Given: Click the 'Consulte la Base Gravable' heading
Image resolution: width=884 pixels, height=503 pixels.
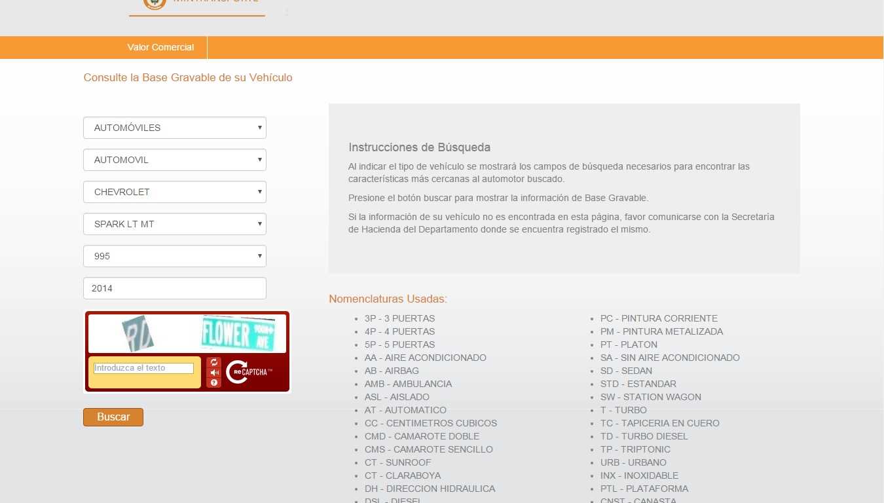Looking at the screenshot, I should coord(188,78).
